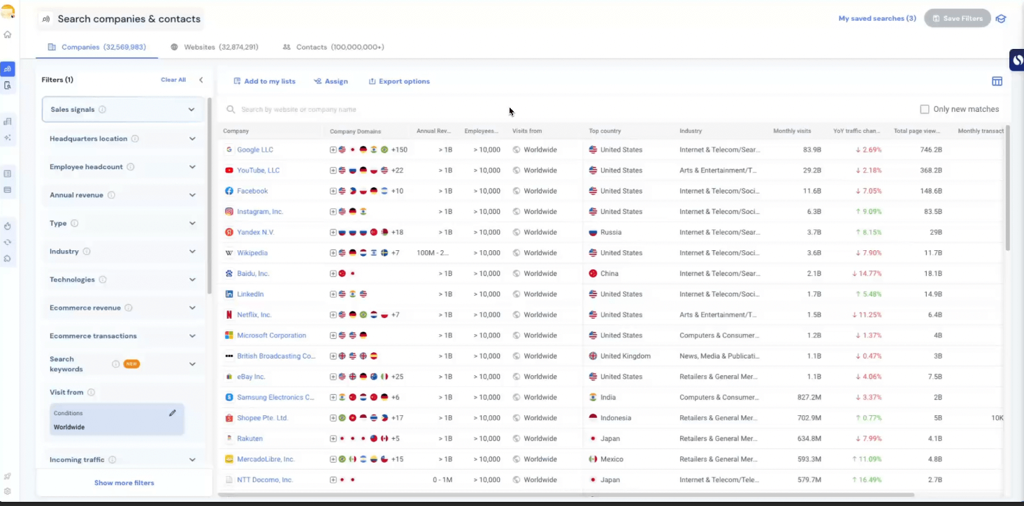Click the magnifier icon in the company search bar

click(x=231, y=109)
